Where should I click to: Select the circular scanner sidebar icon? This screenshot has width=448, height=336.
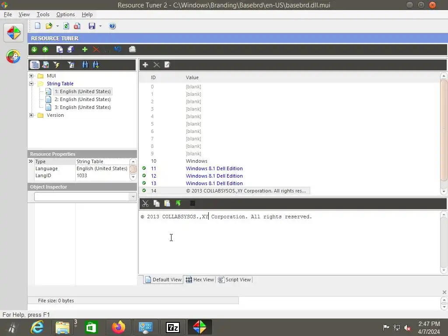[13, 56]
